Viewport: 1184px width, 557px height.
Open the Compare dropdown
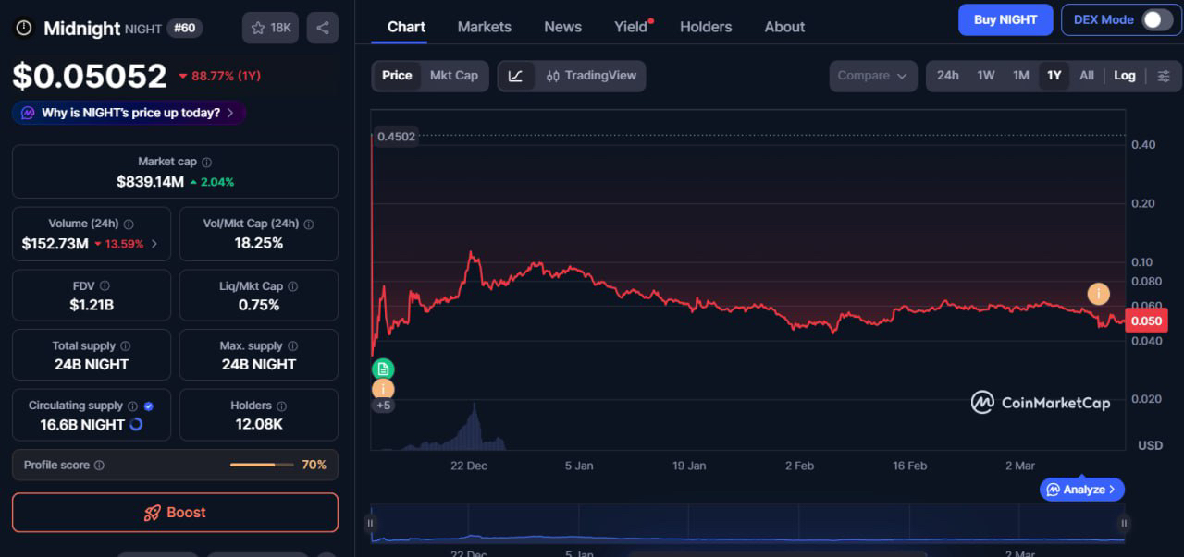(x=873, y=76)
